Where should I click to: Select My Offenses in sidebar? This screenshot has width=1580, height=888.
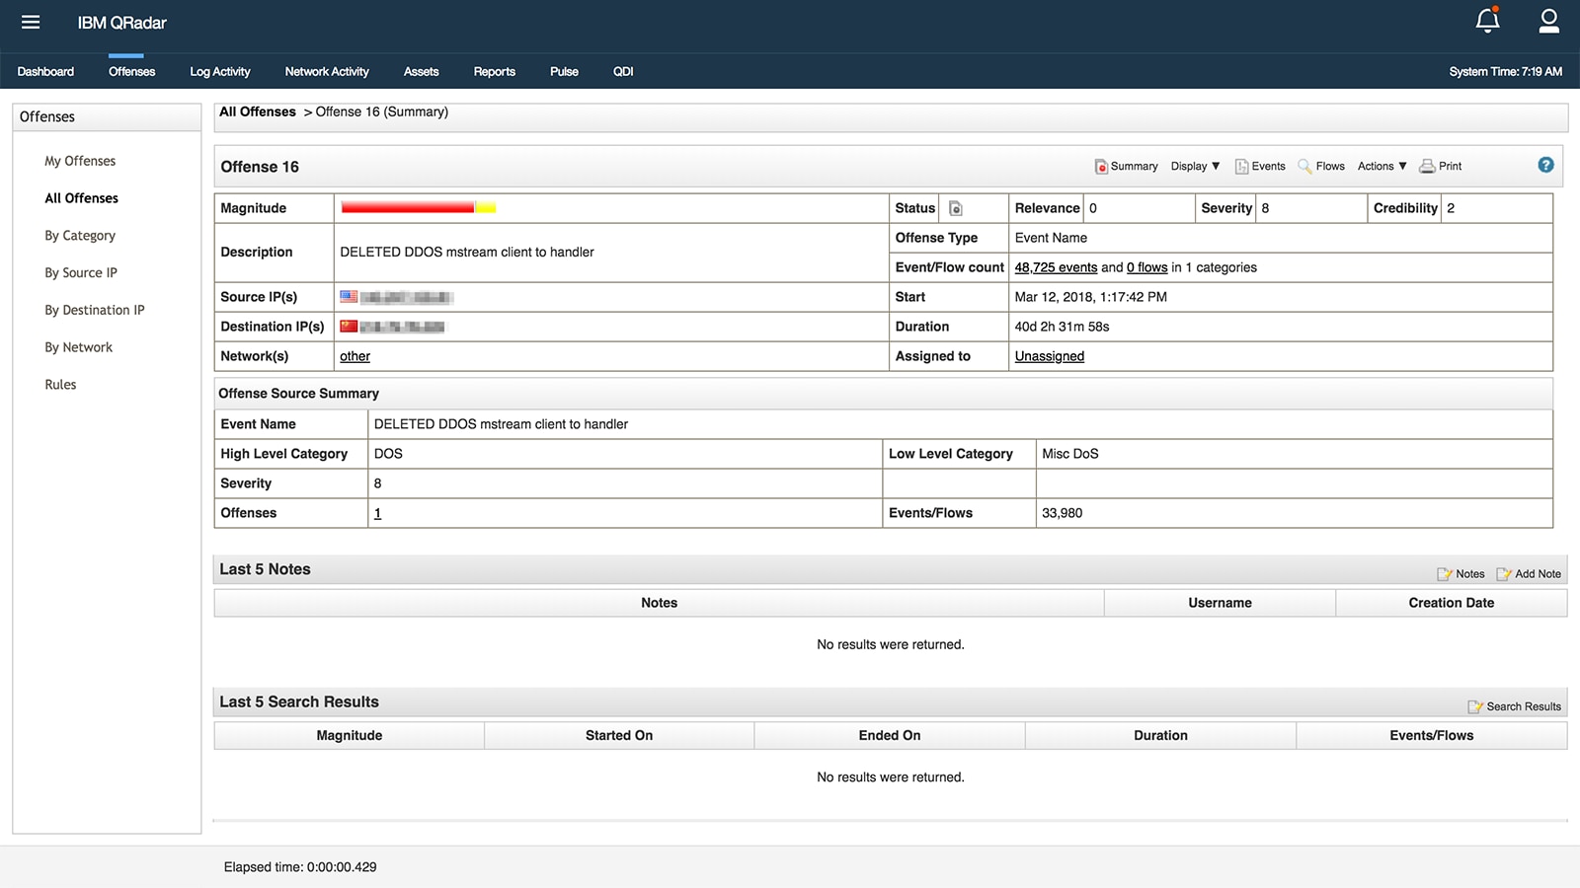tap(80, 161)
